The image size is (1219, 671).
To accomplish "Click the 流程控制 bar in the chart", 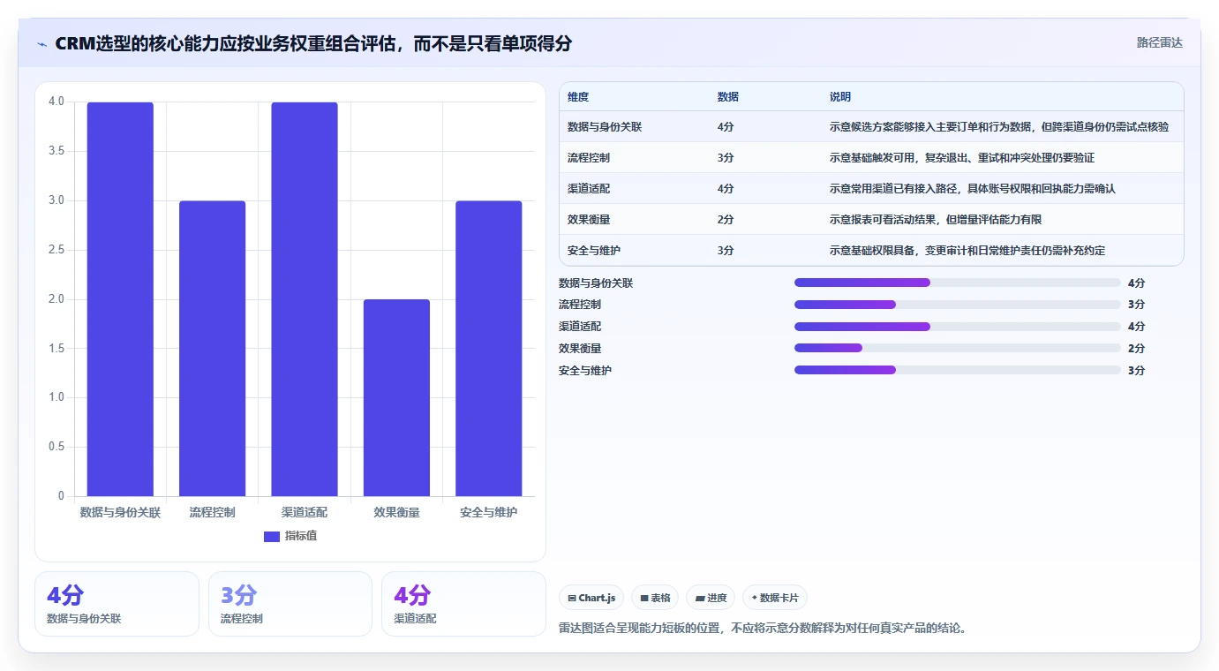I will pyautogui.click(x=212, y=349).
